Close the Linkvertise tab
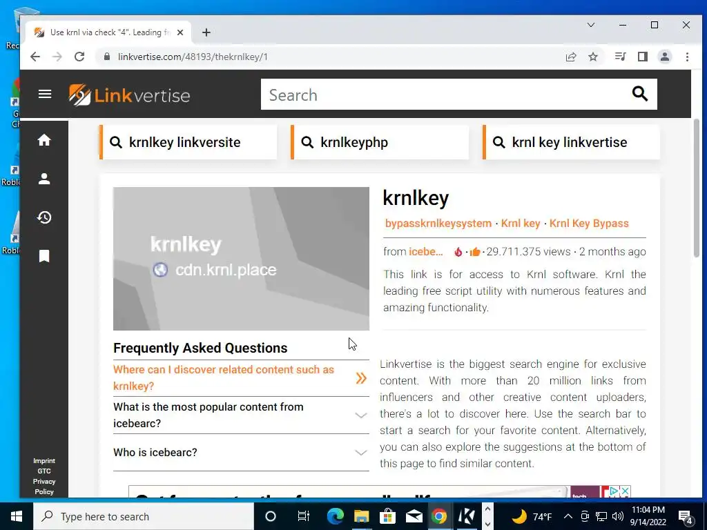The image size is (707, 530). pos(180,32)
